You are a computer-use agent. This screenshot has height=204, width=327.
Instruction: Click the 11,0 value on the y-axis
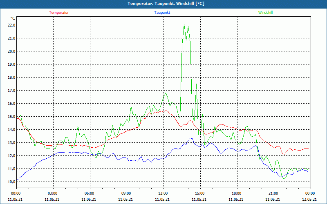[11, 169]
